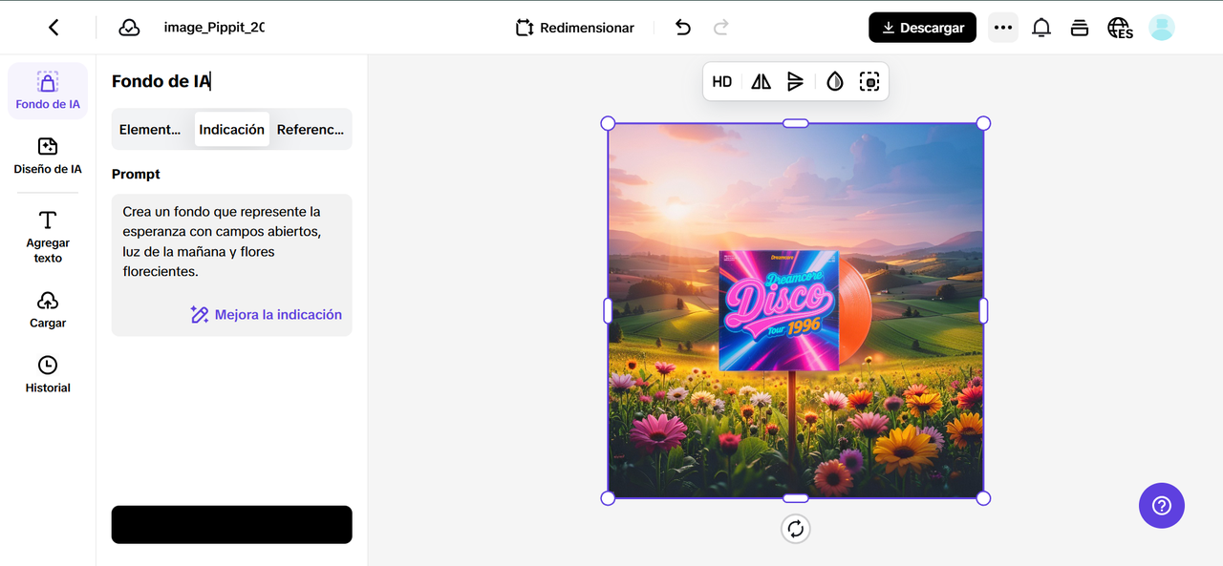Flip the image vertically
The image size is (1223, 566).
795,82
